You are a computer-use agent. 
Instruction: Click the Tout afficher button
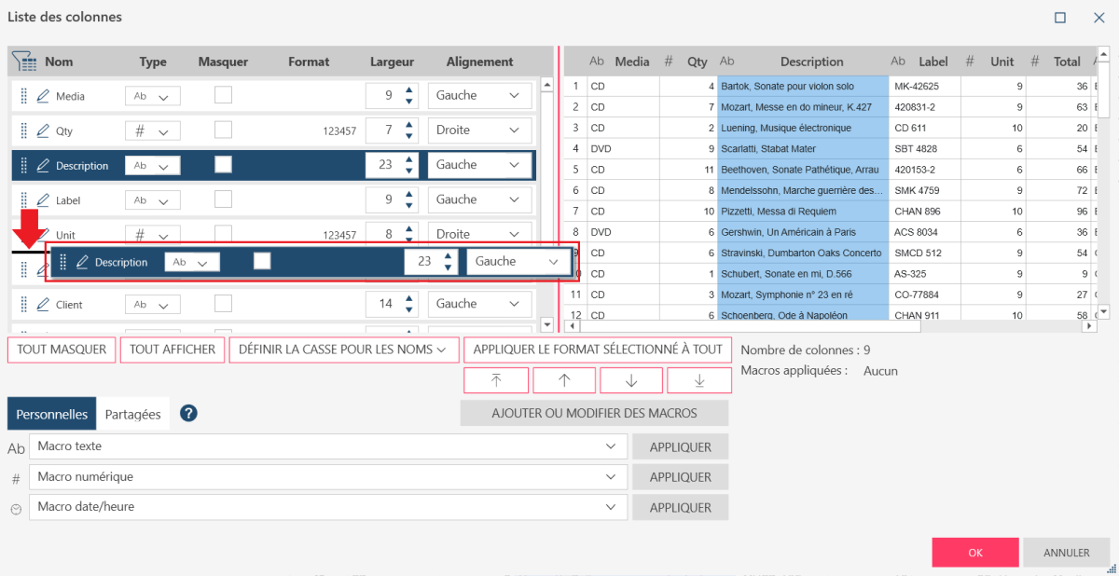coord(173,350)
